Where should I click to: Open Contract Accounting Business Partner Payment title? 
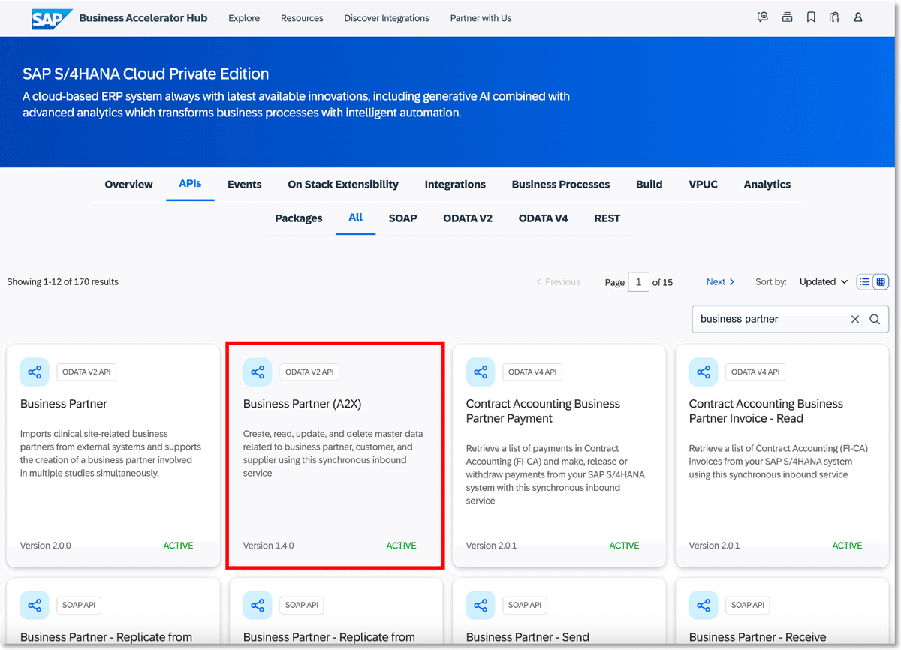pyautogui.click(x=543, y=411)
